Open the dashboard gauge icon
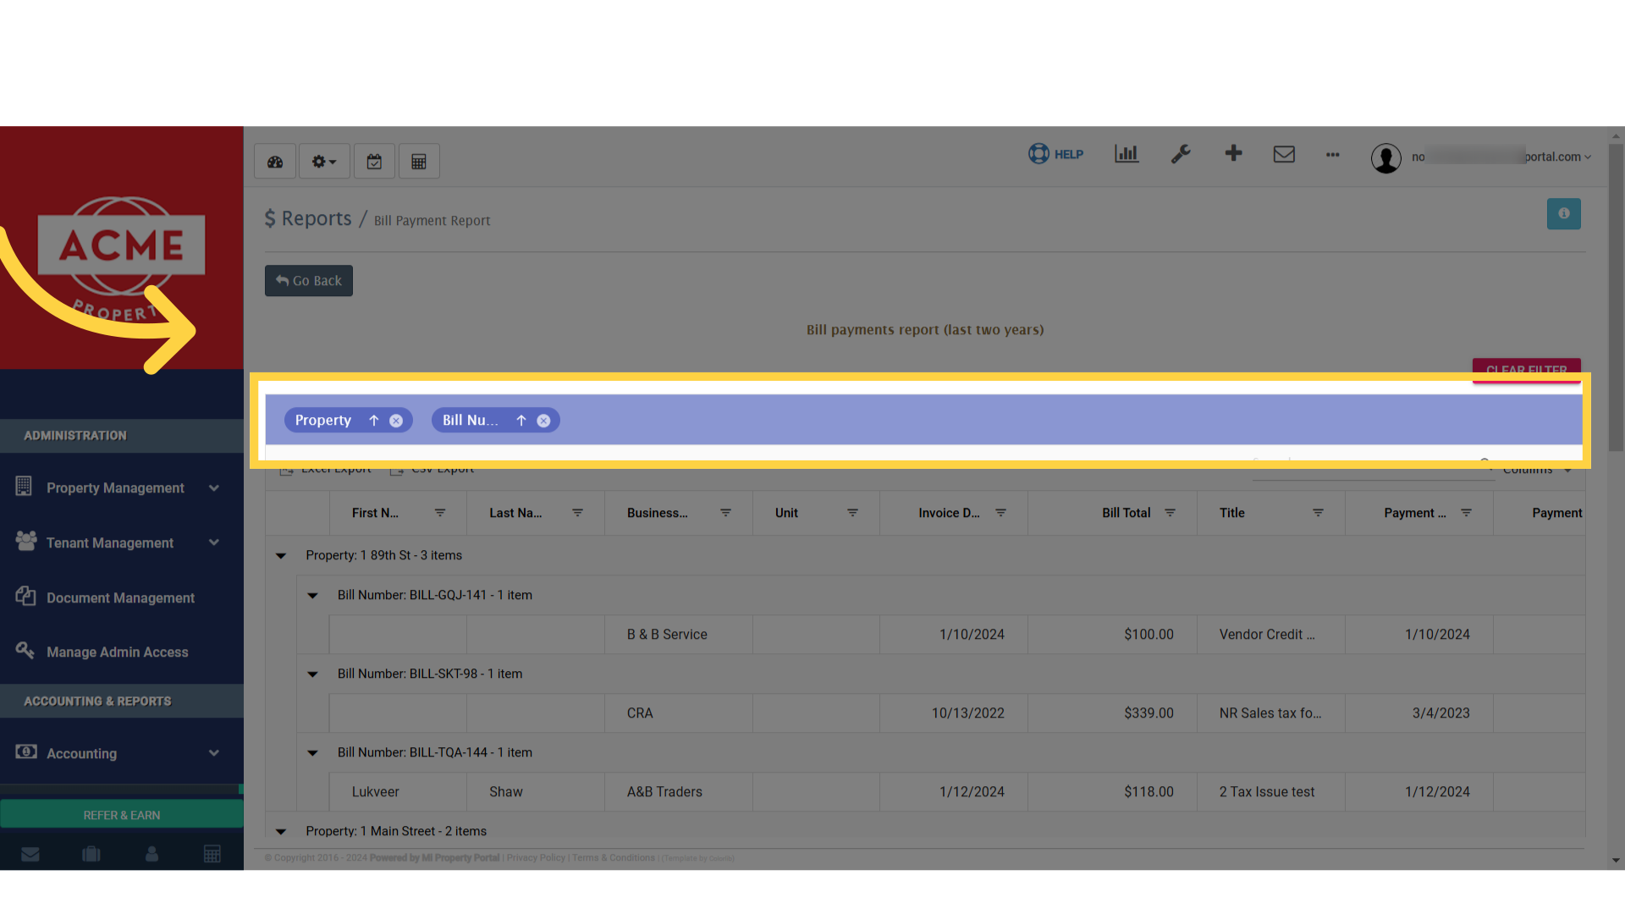The image size is (1625, 914). (275, 162)
